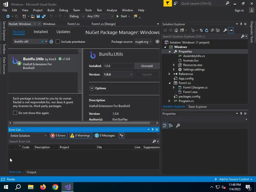Click the Search Solution Explorer field

(x=201, y=36)
